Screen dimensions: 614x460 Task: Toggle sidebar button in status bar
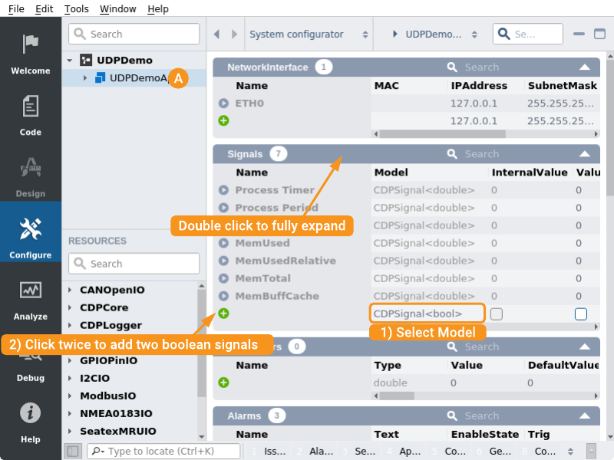[x=72, y=452]
